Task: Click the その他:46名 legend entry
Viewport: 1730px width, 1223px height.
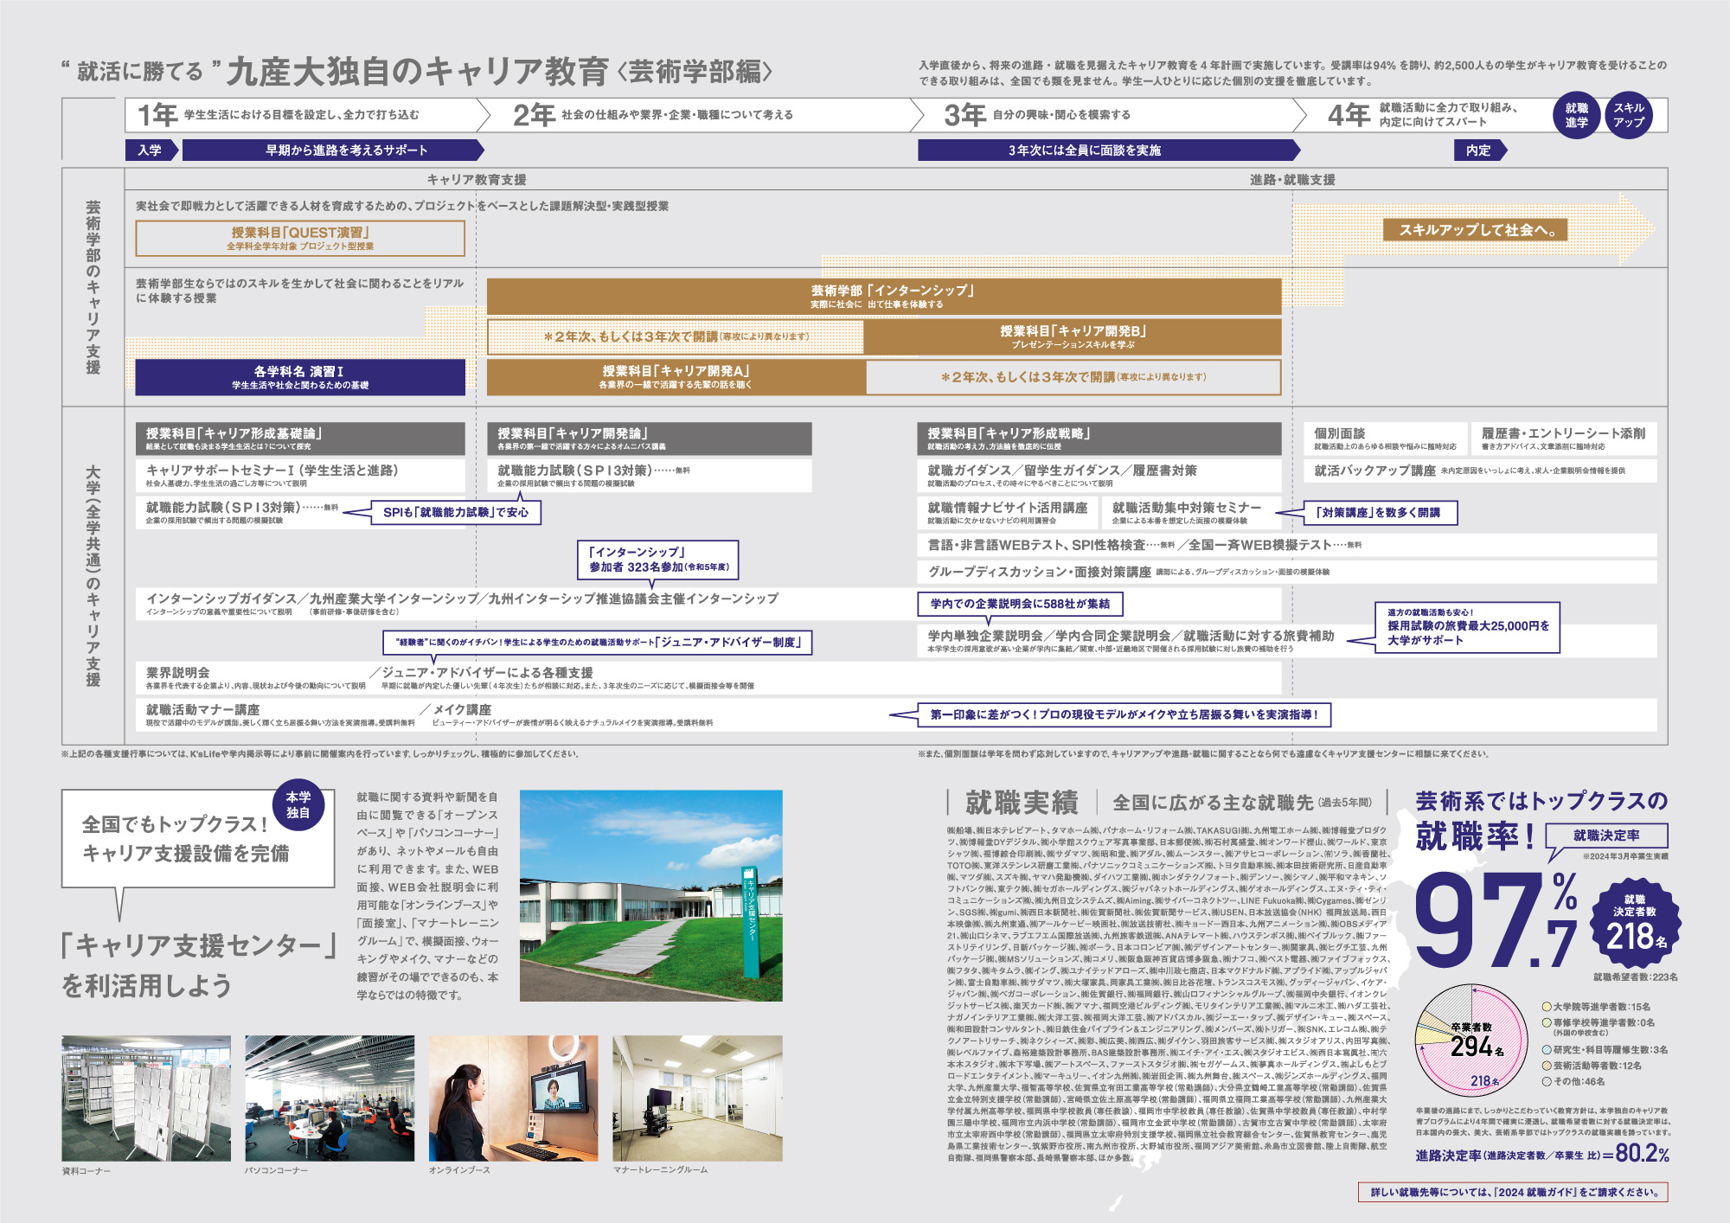Action: [x=1573, y=1081]
